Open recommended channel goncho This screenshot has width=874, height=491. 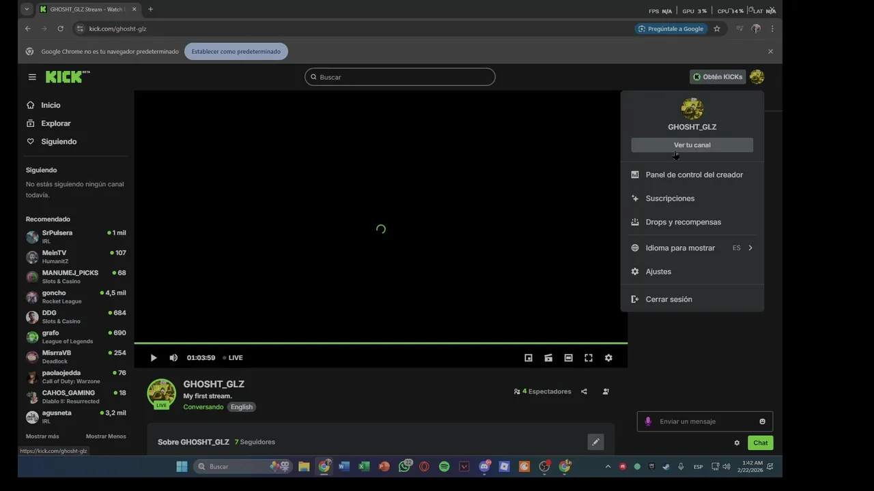pyautogui.click(x=76, y=297)
